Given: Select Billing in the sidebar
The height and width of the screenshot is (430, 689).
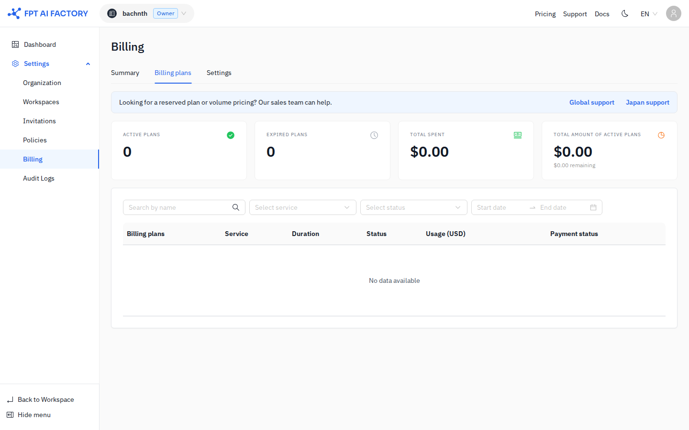Looking at the screenshot, I should point(50,159).
